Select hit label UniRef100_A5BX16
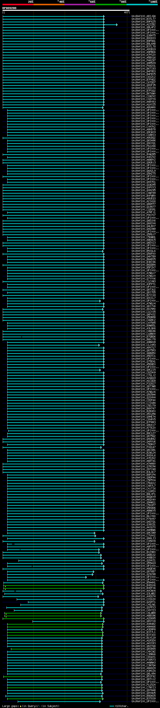160x708 pixels. (x=143, y=58)
